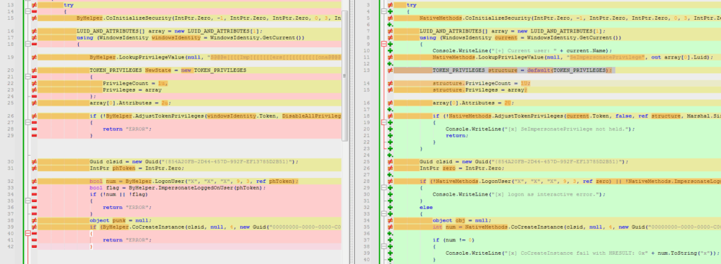Click line number 13 in the right pane

(366, 70)
